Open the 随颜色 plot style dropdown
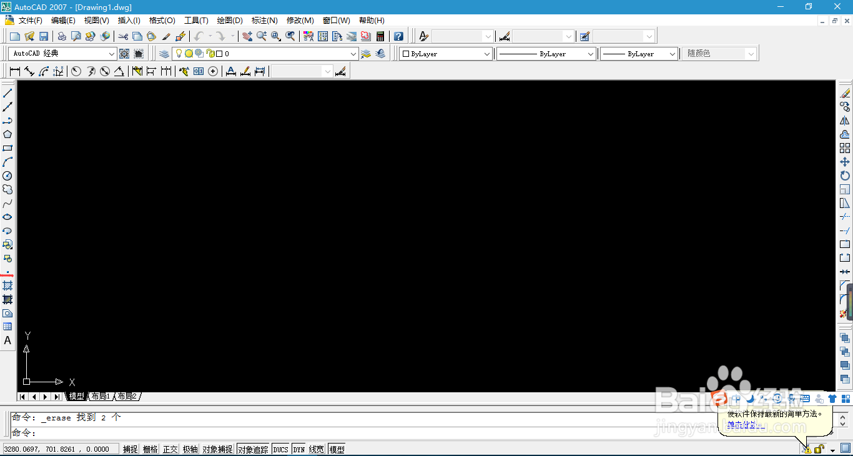The height and width of the screenshot is (456, 853). [x=752, y=54]
